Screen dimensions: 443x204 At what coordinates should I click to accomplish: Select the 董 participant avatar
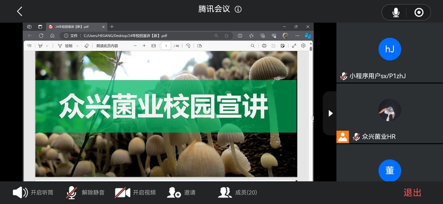390,171
